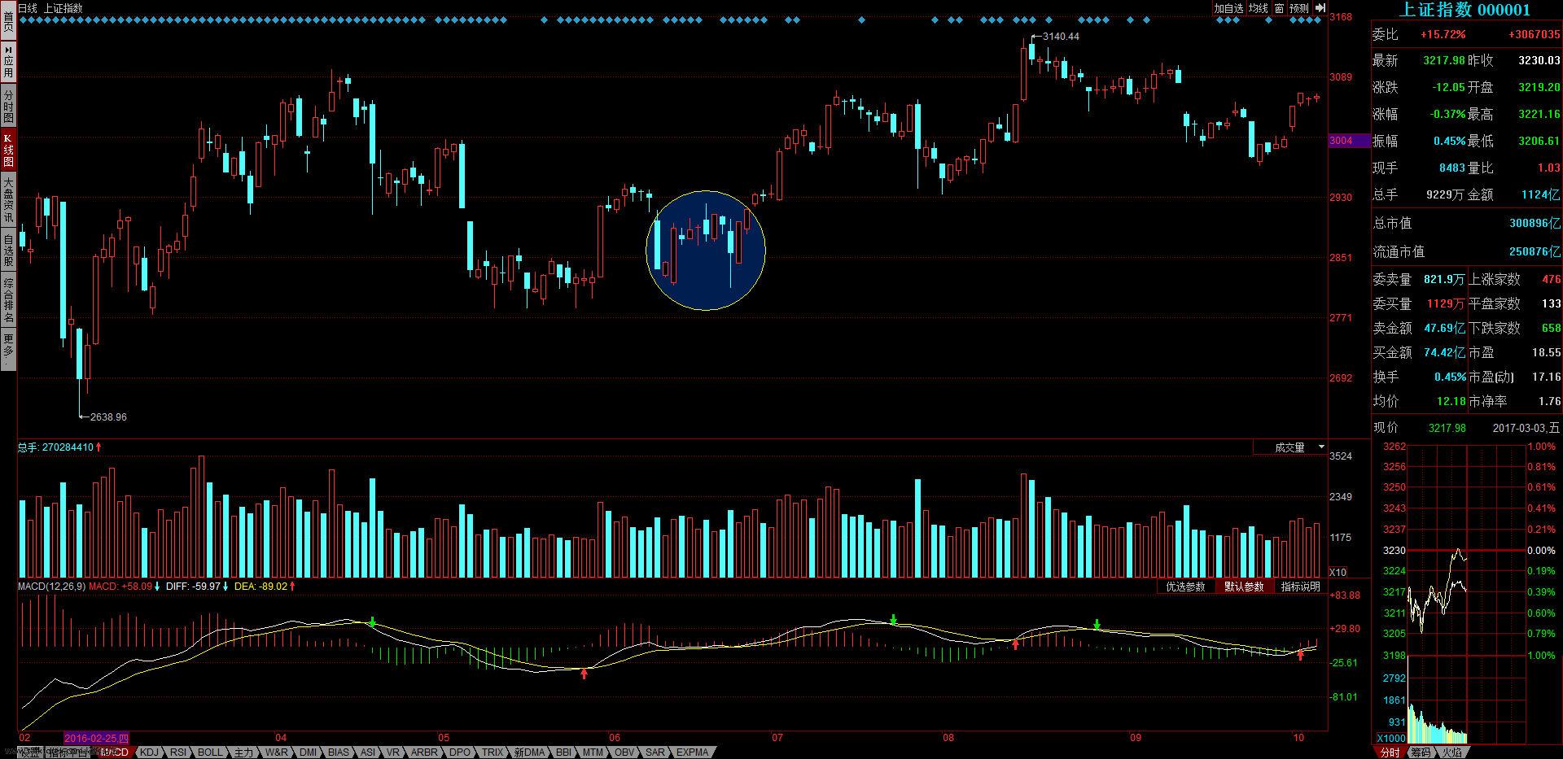The image size is (1563, 759).
Task: Add the index via 加自选 button
Action: click(x=1228, y=8)
